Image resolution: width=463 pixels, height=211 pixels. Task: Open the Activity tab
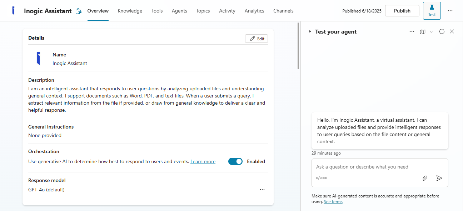227,11
